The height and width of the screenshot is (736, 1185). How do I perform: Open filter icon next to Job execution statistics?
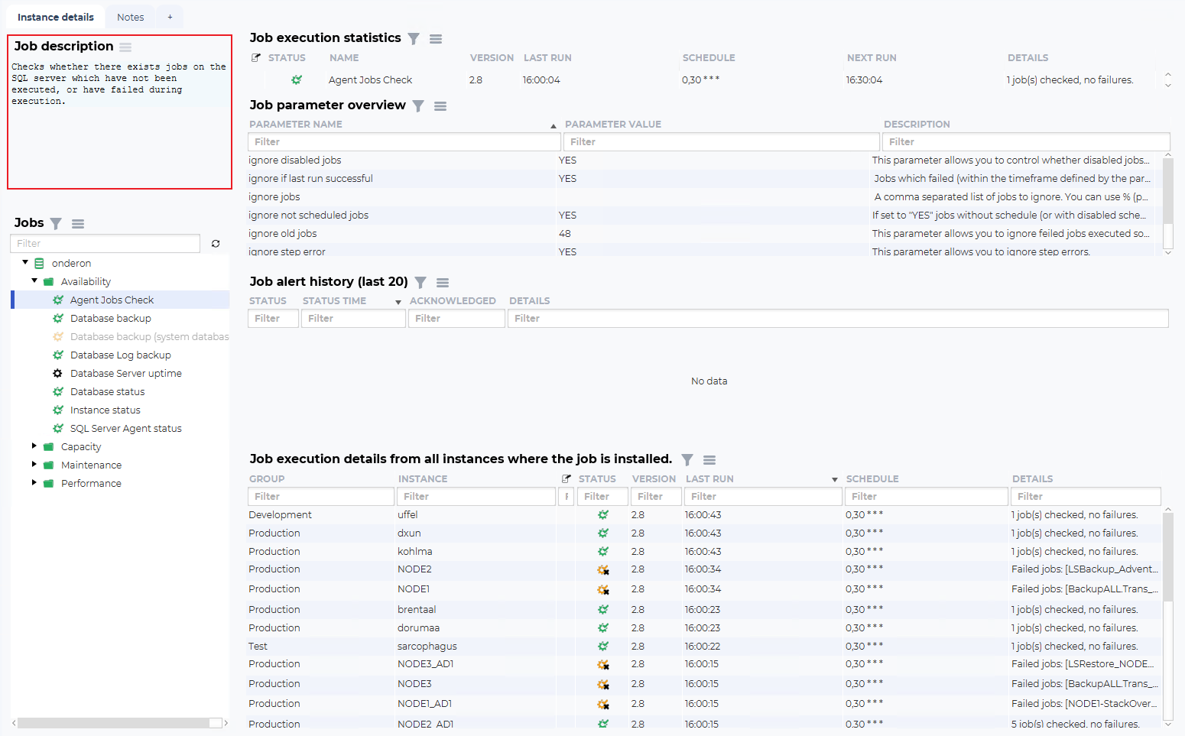414,39
